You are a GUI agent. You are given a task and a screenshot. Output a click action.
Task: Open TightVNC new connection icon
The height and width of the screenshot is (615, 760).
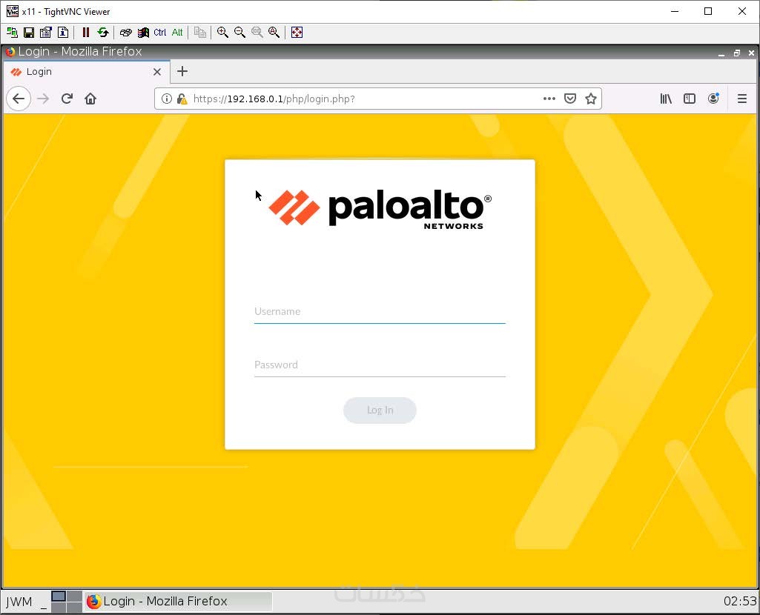12,33
